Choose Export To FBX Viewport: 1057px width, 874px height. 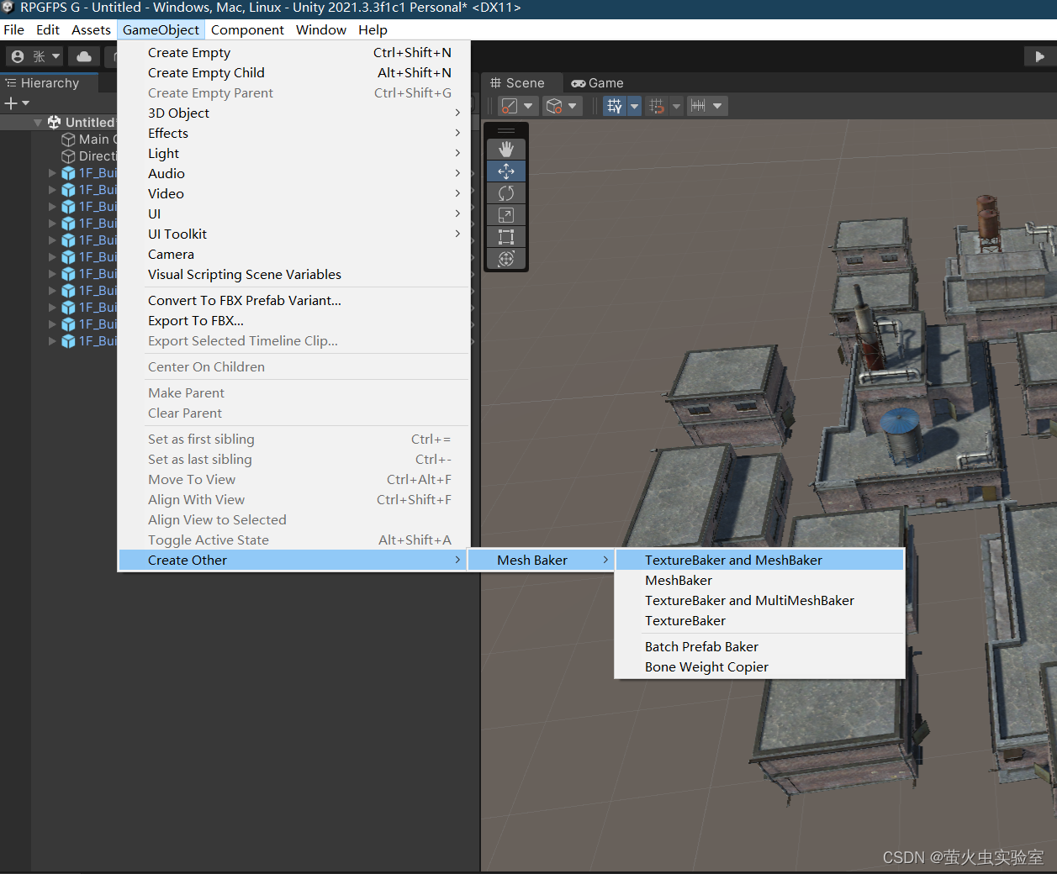click(293, 321)
